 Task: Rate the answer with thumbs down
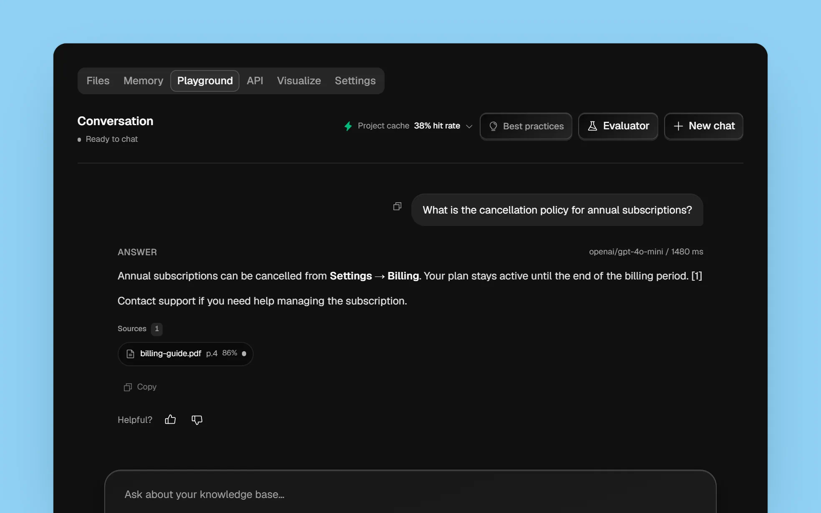point(197,420)
